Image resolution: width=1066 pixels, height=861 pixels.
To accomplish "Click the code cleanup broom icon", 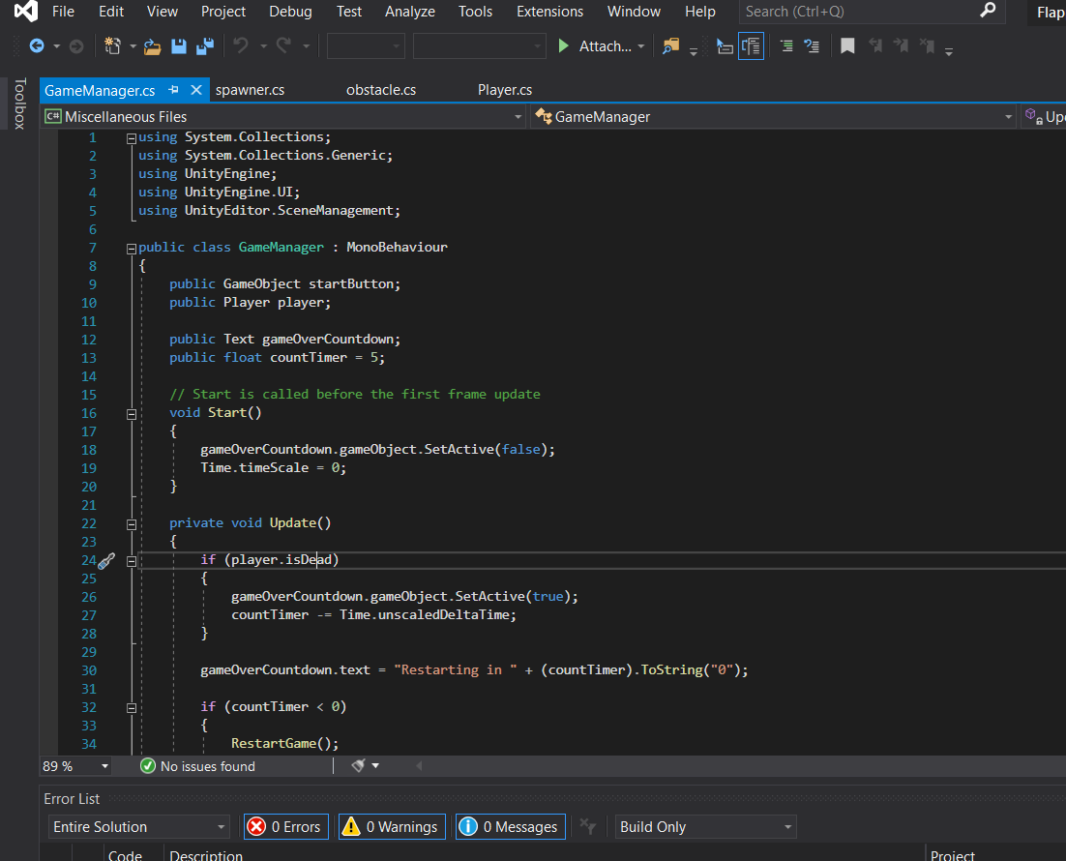I will pos(359,765).
